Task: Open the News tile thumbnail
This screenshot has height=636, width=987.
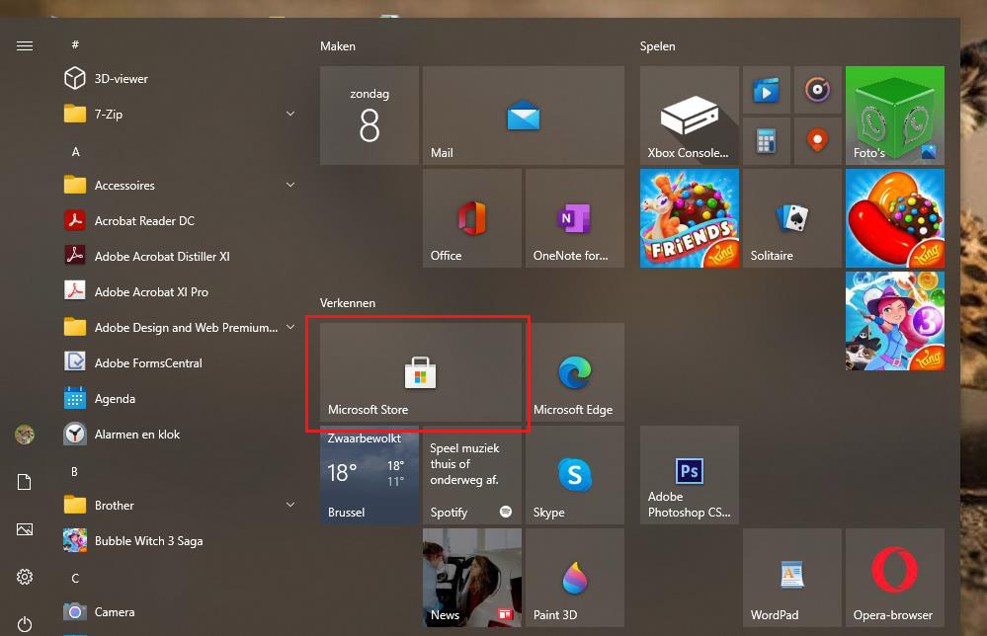Action: tap(471, 579)
